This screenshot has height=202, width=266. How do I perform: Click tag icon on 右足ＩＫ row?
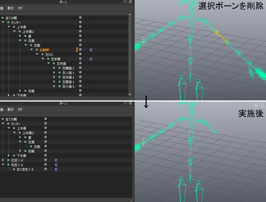pos(56,165)
